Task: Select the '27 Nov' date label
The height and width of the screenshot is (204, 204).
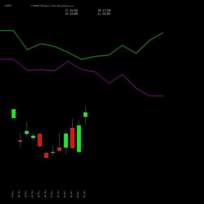Action: tap(52, 194)
